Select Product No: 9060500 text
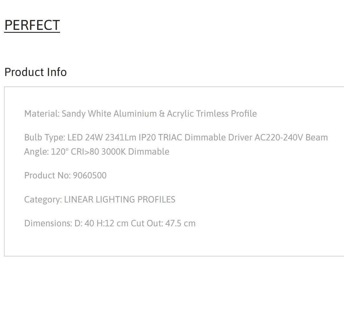 (65, 175)
